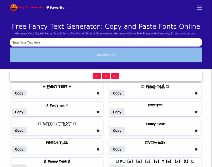Select the bracketed [a] [n] [c] [y] preview
The image size is (212, 167).
click(155, 161)
